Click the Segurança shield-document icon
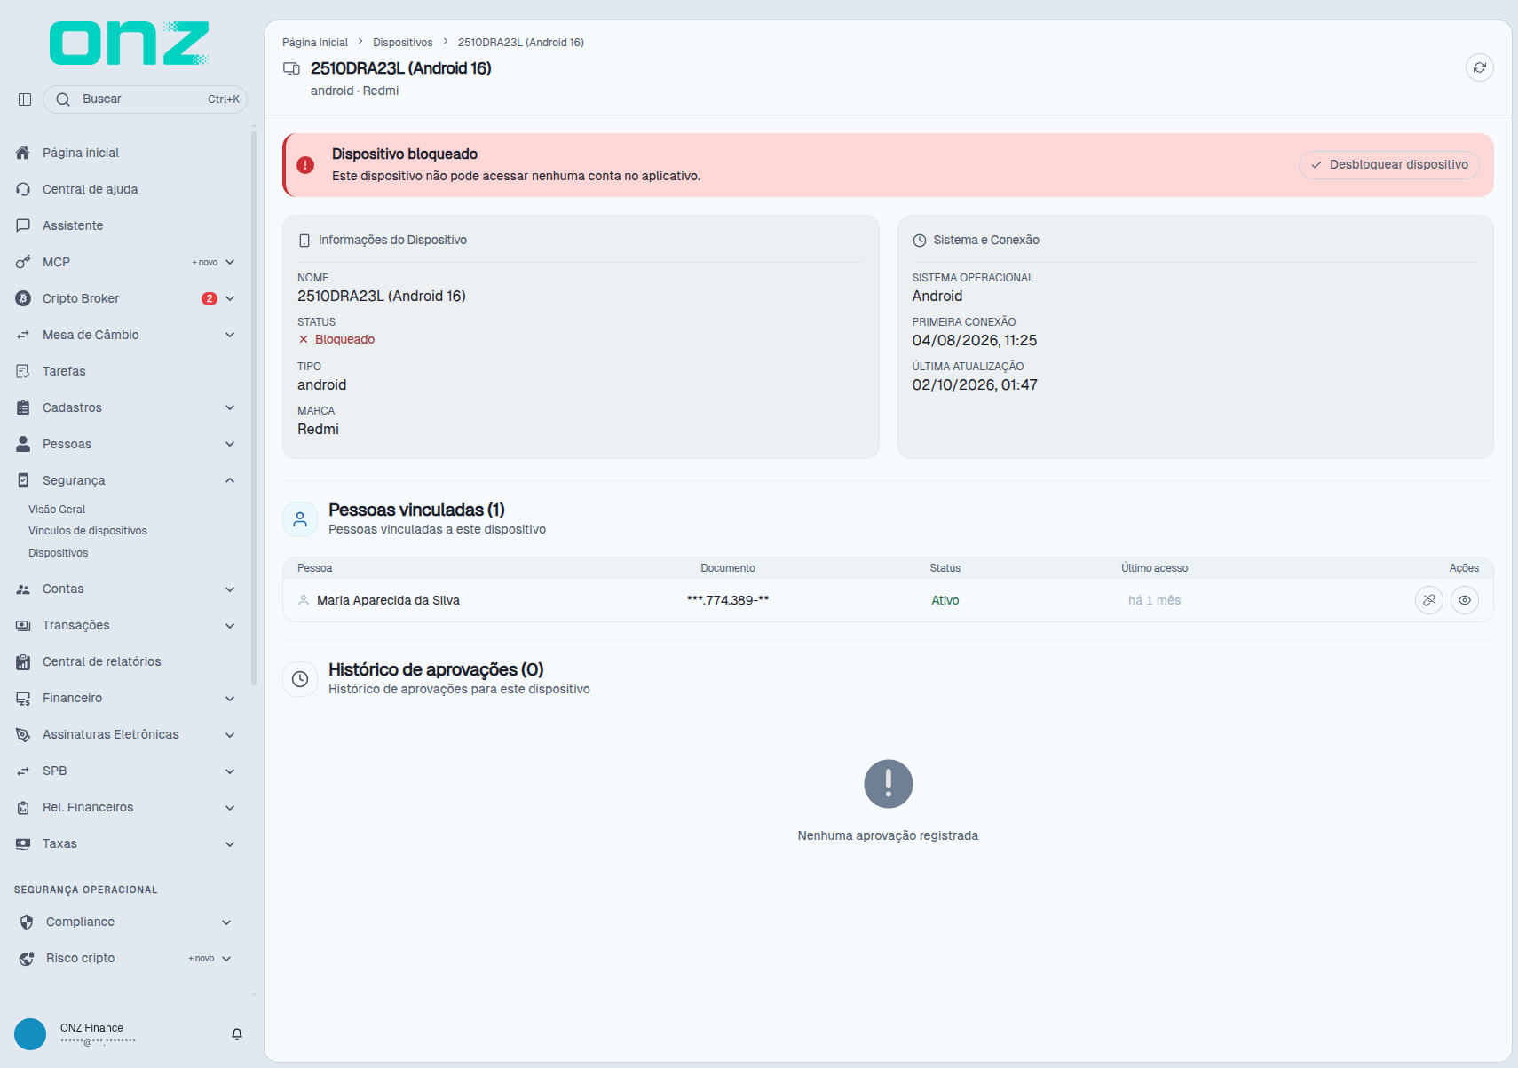 coord(23,480)
